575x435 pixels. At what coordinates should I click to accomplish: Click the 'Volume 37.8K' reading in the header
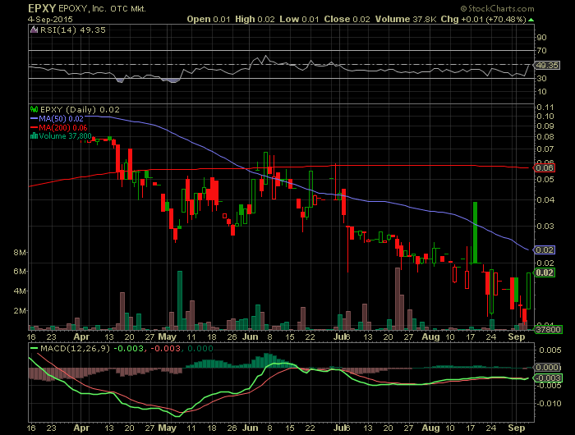[406, 19]
